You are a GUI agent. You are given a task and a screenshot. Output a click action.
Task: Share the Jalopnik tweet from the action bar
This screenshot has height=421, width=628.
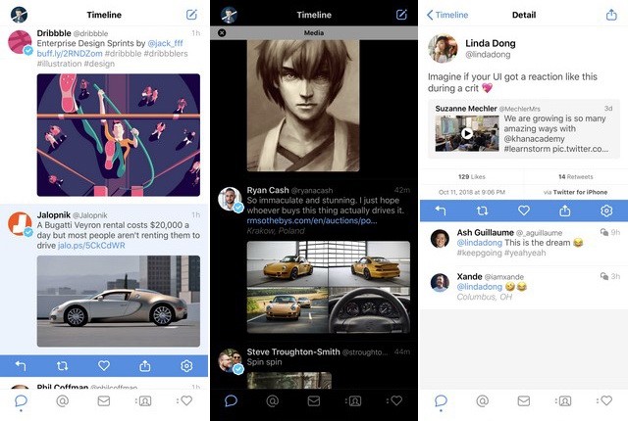pos(145,366)
